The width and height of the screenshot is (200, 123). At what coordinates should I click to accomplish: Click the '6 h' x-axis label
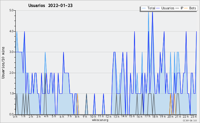pyautogui.click(x=62, y=116)
